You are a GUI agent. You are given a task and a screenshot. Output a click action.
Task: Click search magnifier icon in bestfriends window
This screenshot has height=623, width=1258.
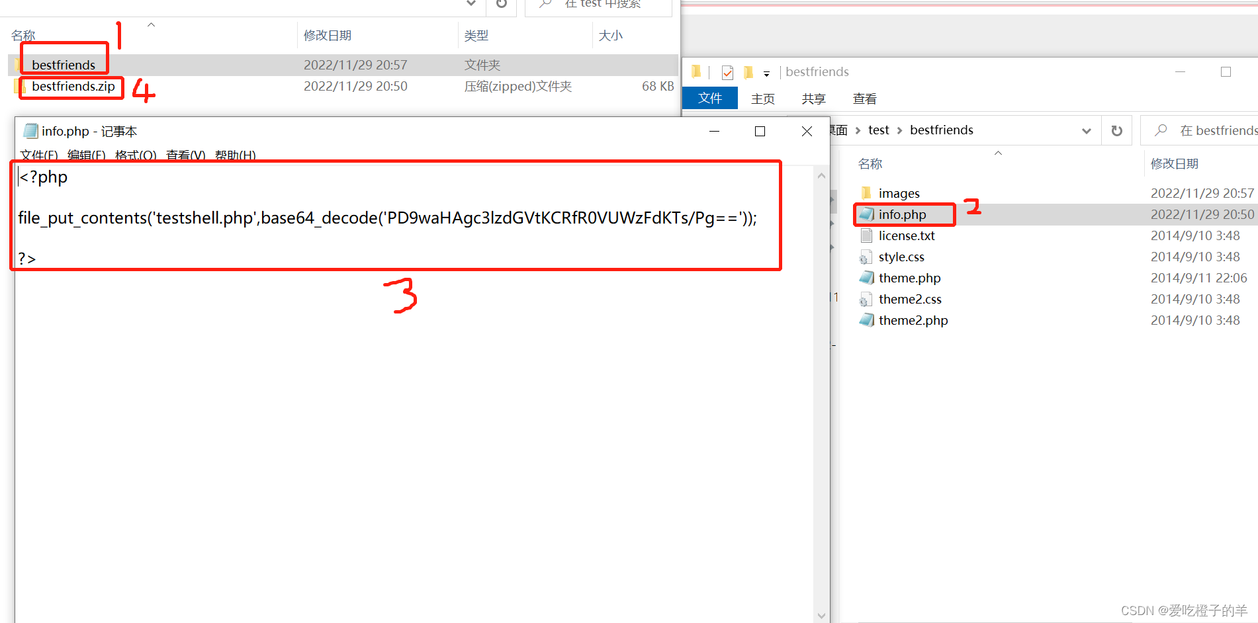[x=1161, y=130]
